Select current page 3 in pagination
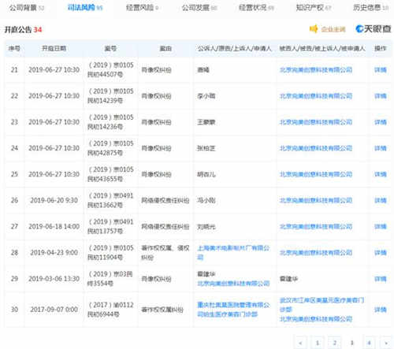The image size is (394, 349). [352, 343]
